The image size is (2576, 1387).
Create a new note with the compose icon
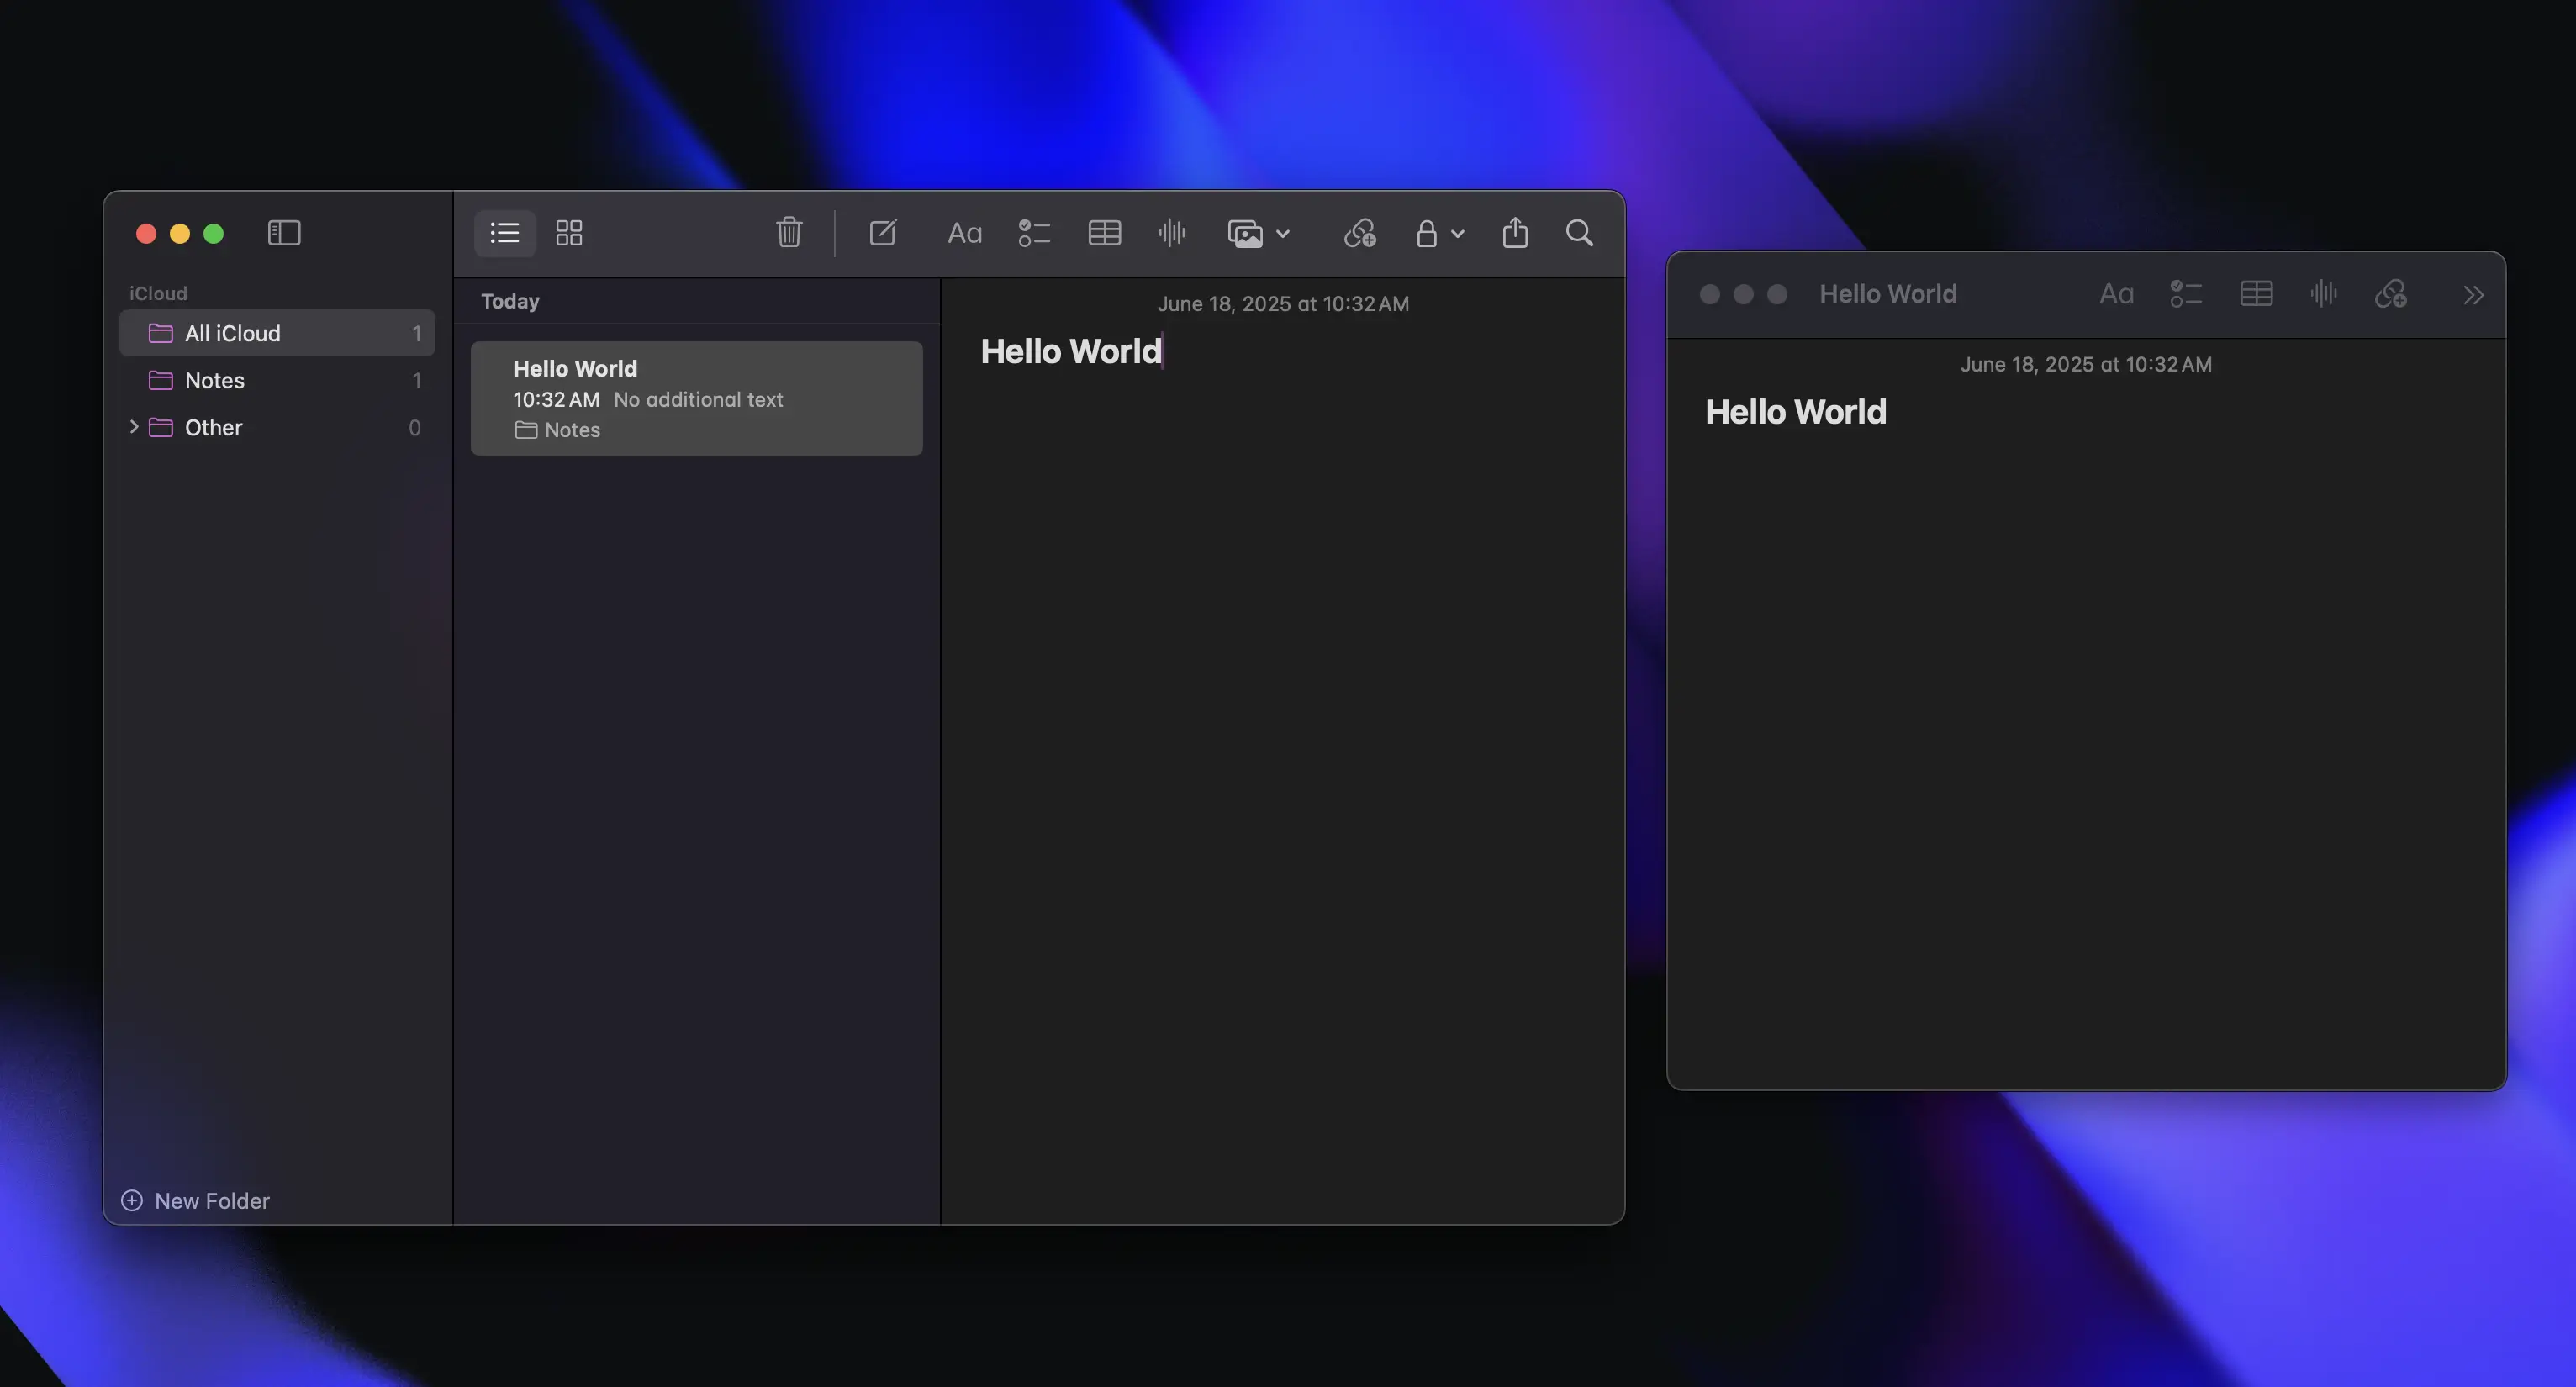882,233
